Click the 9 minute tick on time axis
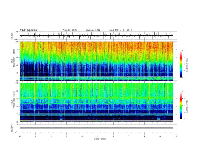The height and width of the screenshot is (153, 198). (x=160, y=136)
